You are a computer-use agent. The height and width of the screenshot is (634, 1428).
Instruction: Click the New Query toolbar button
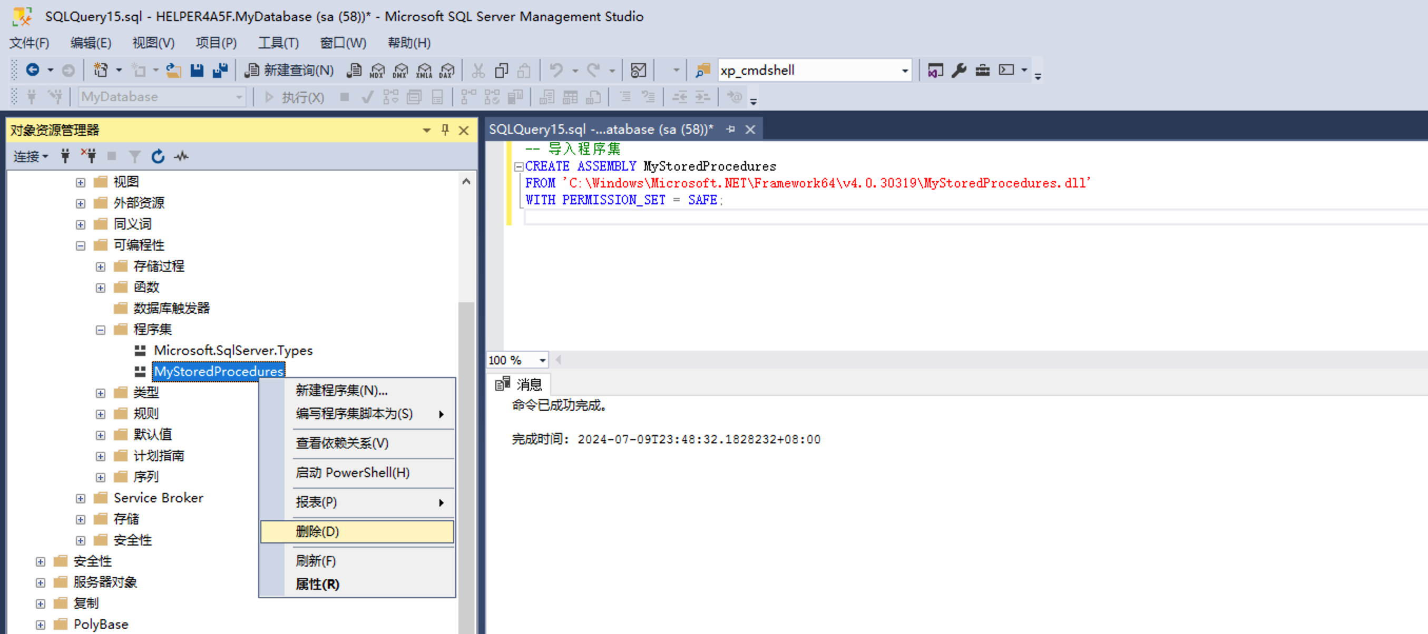[290, 71]
